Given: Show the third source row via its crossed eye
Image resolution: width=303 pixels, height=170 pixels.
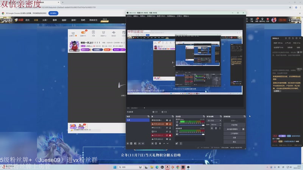Looking at the screenshot, I should (167, 128).
